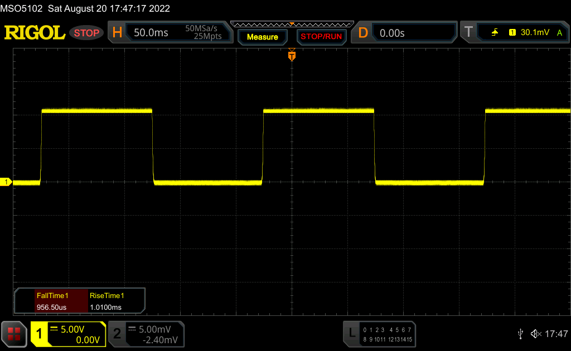This screenshot has height=351, width=571.
Task: Click the orange T trigger position marker
Action: click(292, 55)
